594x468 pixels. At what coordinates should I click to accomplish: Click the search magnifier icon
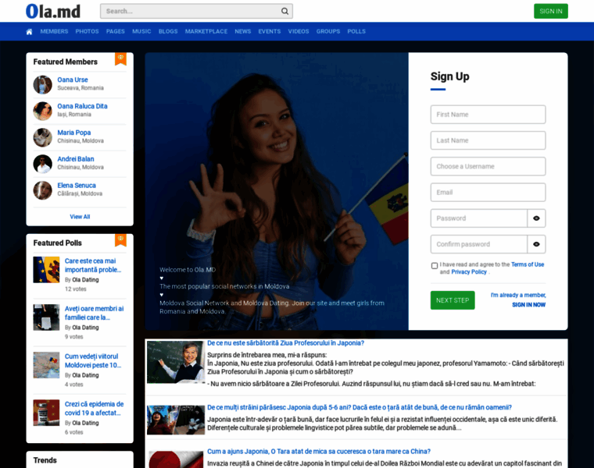(284, 12)
